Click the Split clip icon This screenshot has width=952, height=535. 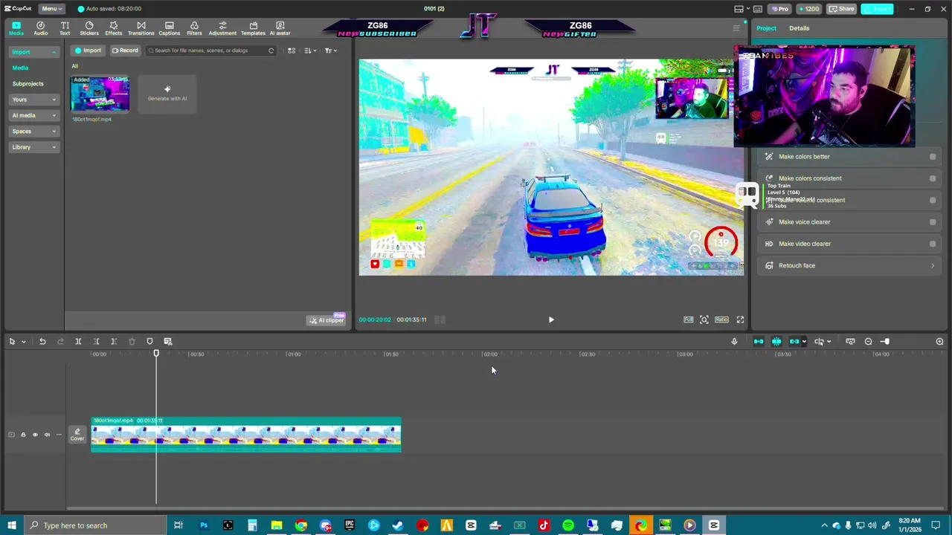coord(78,341)
